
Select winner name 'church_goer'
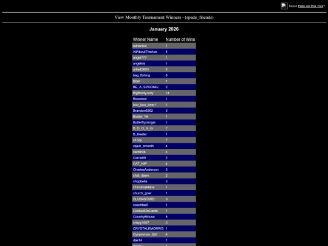pos(142,193)
